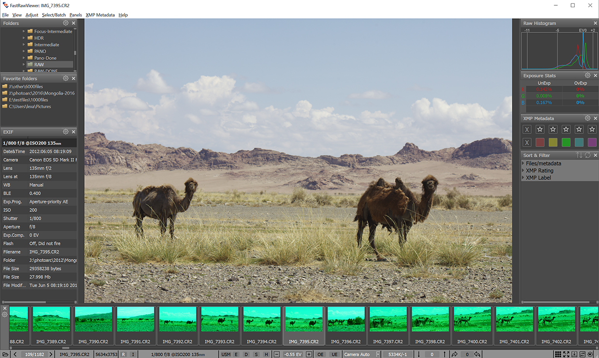Assign the first star rating
The image size is (599, 358).
[540, 129]
